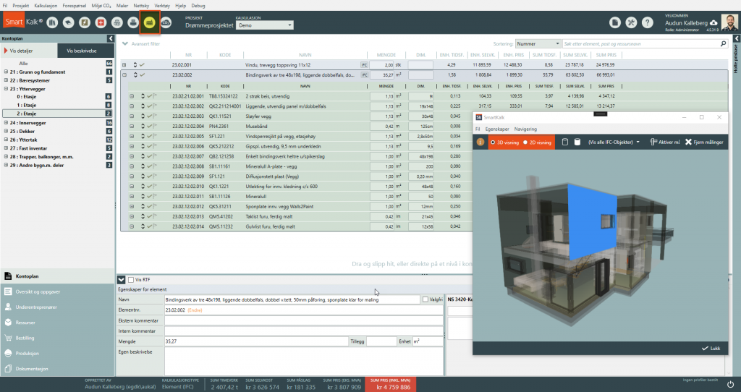The width and height of the screenshot is (741, 392).
Task: Click the search magnifier icon
Action: tap(723, 43)
